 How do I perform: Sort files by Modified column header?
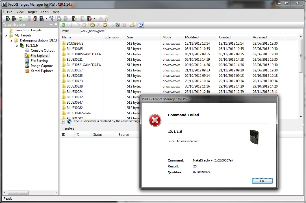[200, 37]
